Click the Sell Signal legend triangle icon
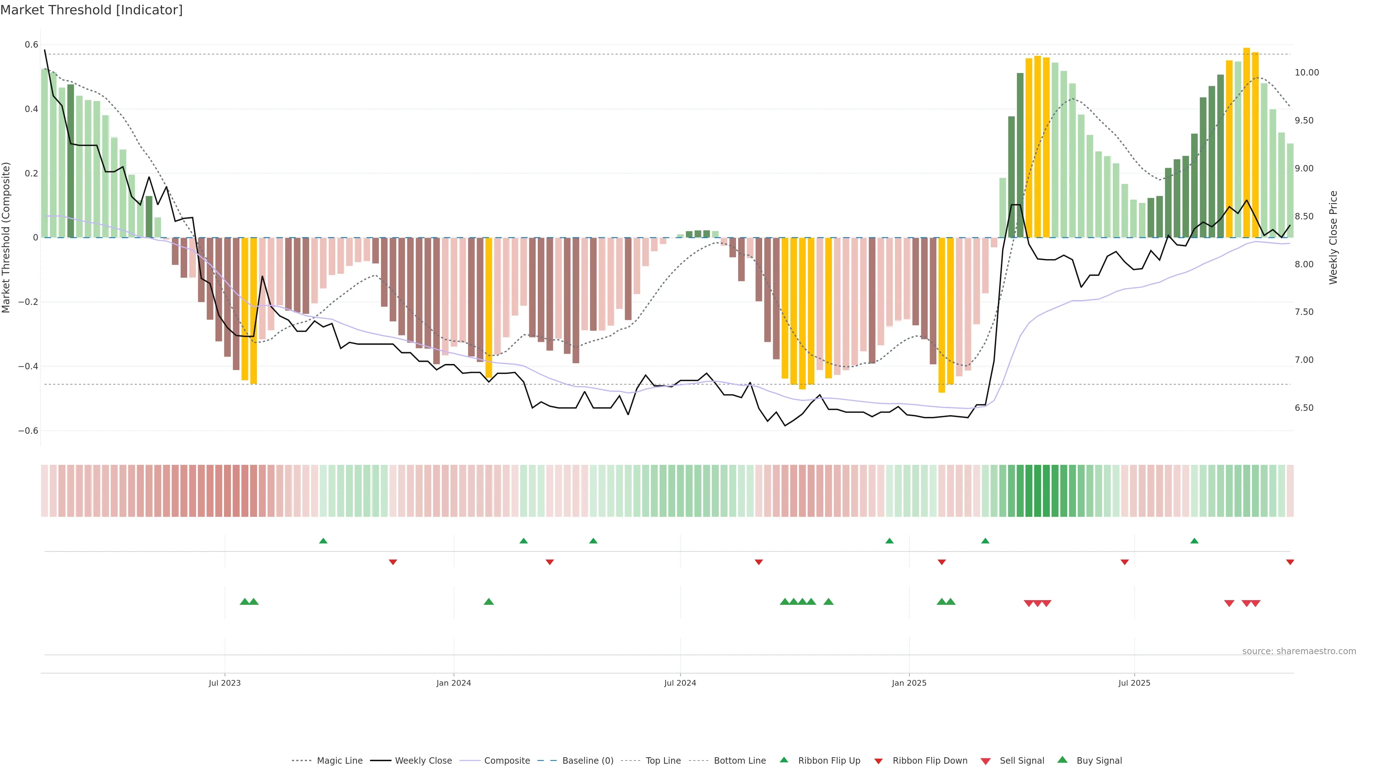 [x=986, y=761]
